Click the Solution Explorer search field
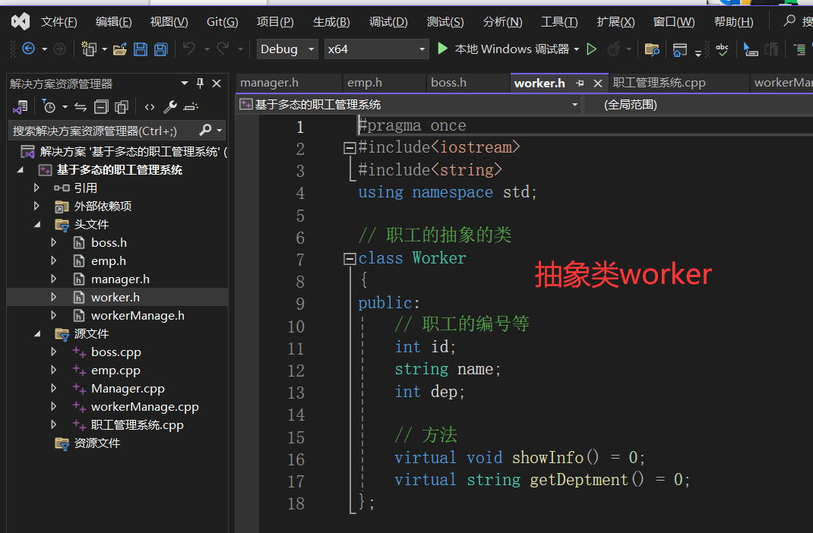813x533 pixels. tap(103, 131)
